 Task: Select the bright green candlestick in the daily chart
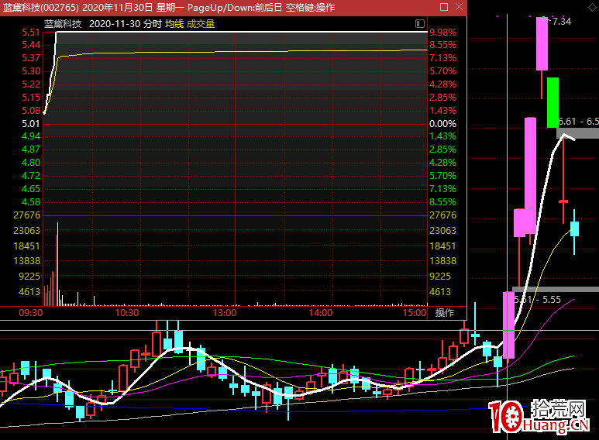click(x=553, y=102)
